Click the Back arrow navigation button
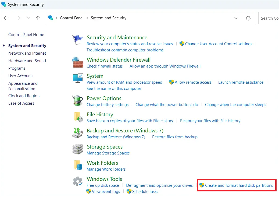This screenshot has height=197, width=279. (x=6, y=18)
